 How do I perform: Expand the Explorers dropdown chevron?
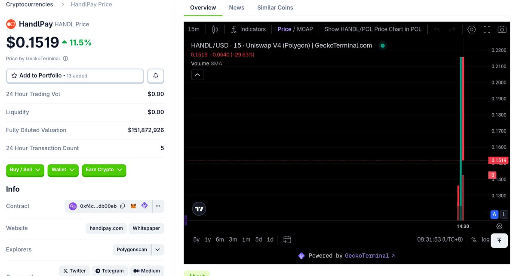point(158,250)
